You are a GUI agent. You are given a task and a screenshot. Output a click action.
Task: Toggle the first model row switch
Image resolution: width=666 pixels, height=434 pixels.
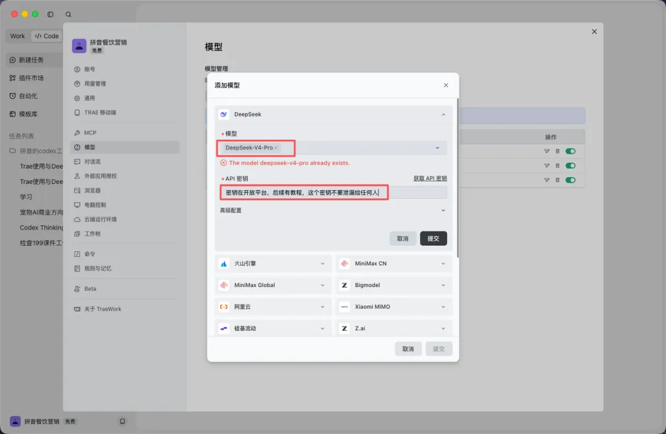pyautogui.click(x=570, y=151)
